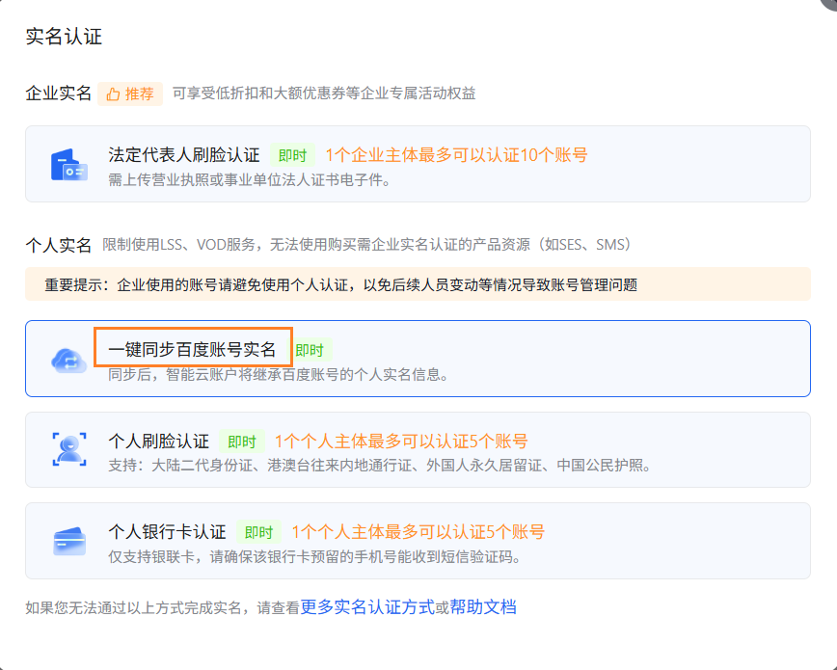The image size is (837, 670).
Task: Click the bank card icon
Action: (x=69, y=541)
